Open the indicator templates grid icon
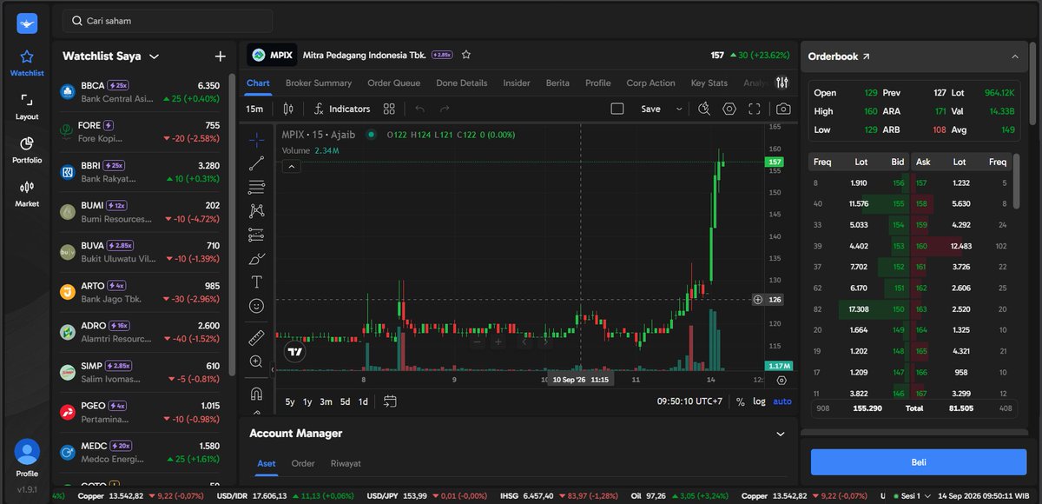Viewport: 1042px width, 504px height. 389,109
